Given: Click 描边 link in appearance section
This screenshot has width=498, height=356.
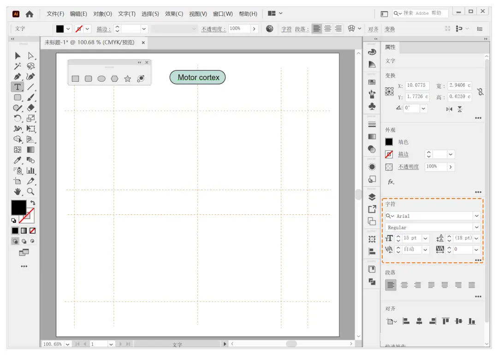Looking at the screenshot, I should 403,154.
